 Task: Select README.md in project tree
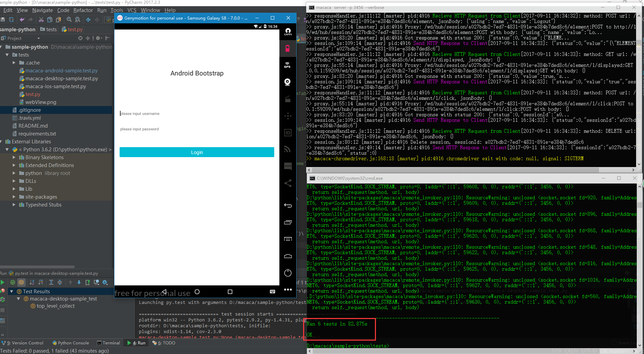tap(33, 126)
